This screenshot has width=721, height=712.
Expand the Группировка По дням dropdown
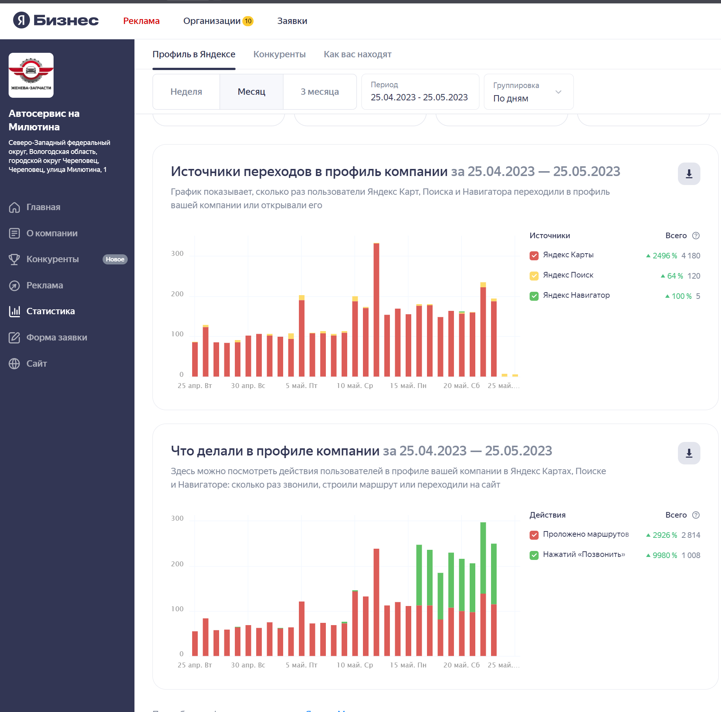[528, 92]
